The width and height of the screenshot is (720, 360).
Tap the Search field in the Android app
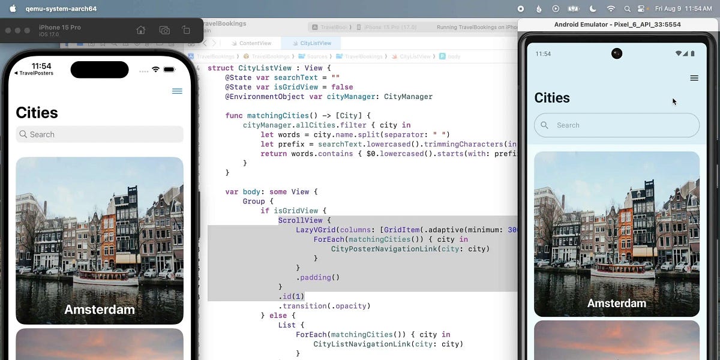click(x=617, y=125)
